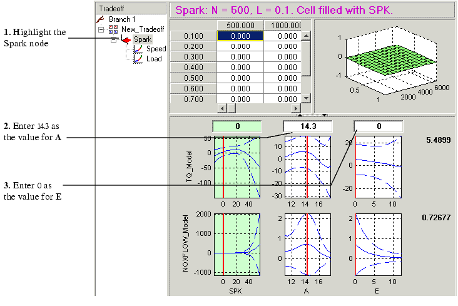The image size is (458, 306).
Task: Click the E value field showing 0
Action: 379,126
